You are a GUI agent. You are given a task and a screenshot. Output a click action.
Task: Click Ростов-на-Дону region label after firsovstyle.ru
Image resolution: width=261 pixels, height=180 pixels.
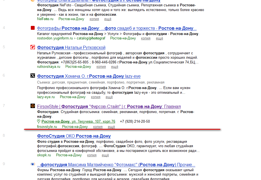[x=75, y=127]
